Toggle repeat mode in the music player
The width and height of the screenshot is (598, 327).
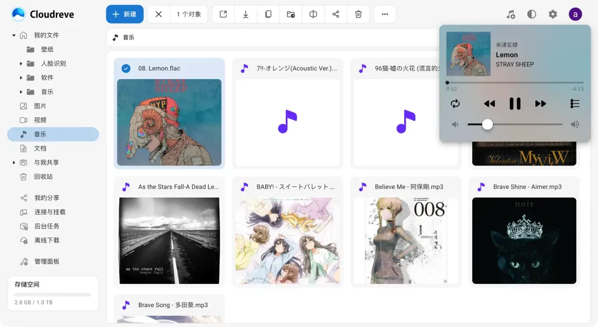(x=455, y=103)
